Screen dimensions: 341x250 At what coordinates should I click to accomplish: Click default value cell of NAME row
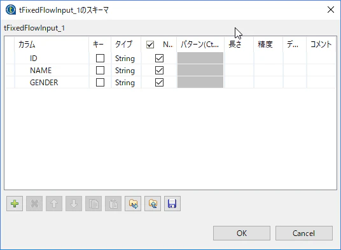tap(295, 71)
